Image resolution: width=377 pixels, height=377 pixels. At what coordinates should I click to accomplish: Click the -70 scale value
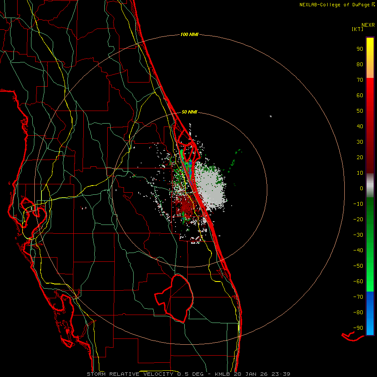(358, 297)
